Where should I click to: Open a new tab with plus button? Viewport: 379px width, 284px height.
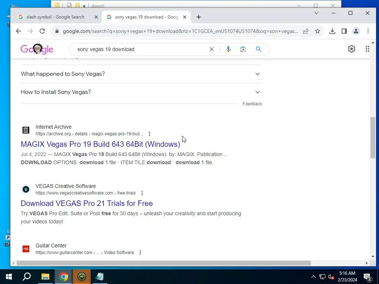point(199,17)
